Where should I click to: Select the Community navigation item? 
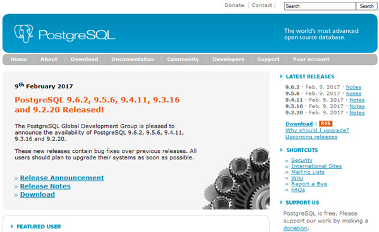click(183, 59)
